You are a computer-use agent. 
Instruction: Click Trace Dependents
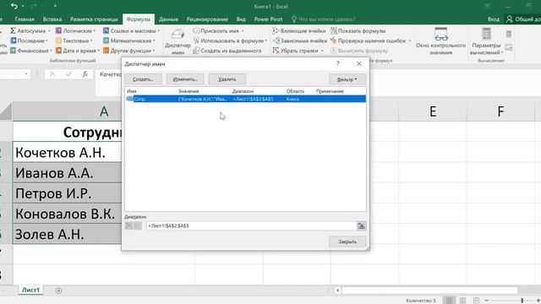pyautogui.click(x=299, y=41)
